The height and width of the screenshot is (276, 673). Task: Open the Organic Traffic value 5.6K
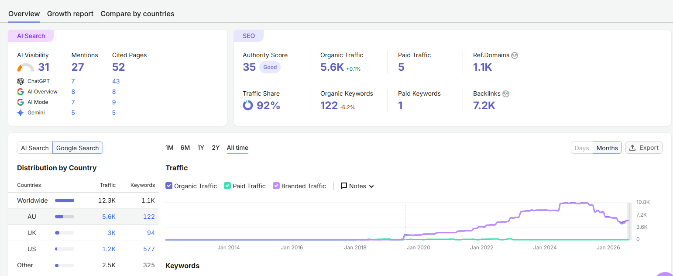tap(332, 67)
